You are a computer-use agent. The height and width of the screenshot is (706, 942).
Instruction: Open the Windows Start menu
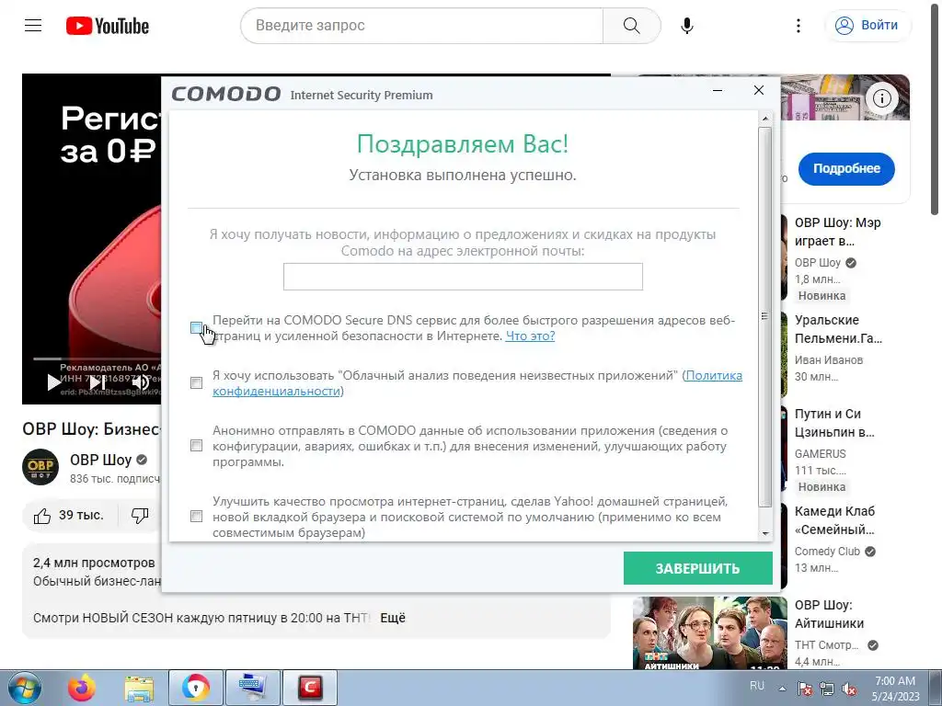tap(24, 688)
